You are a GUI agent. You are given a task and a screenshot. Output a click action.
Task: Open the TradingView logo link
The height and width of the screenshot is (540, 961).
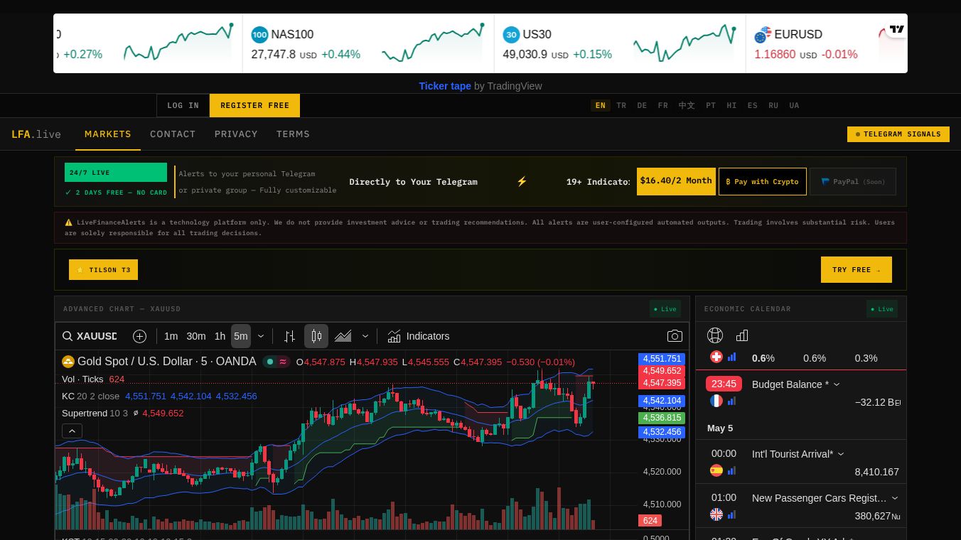[x=896, y=29]
